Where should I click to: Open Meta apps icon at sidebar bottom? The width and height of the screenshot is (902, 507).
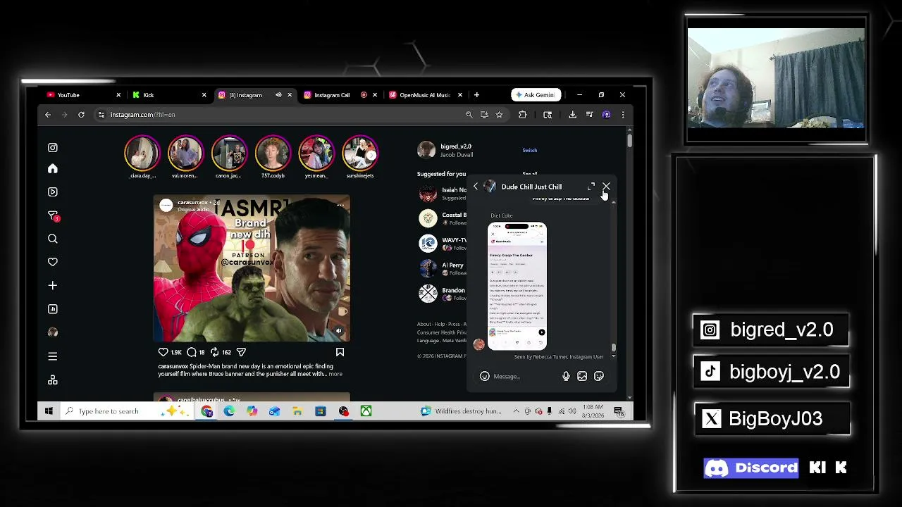(52, 380)
